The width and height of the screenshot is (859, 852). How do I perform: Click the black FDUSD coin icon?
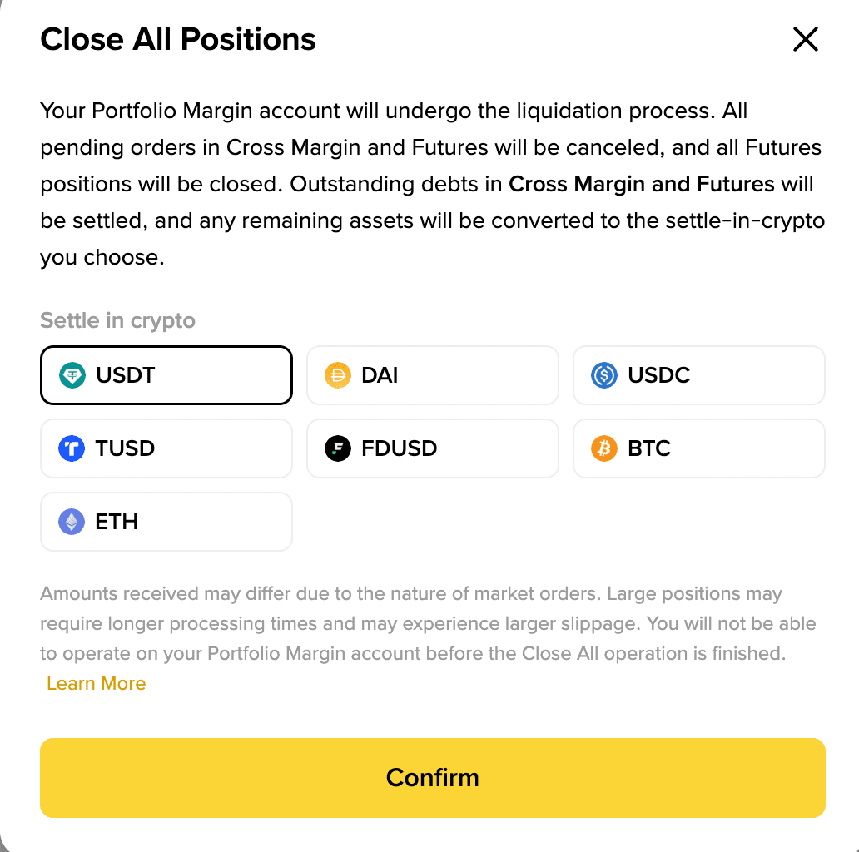coord(338,448)
